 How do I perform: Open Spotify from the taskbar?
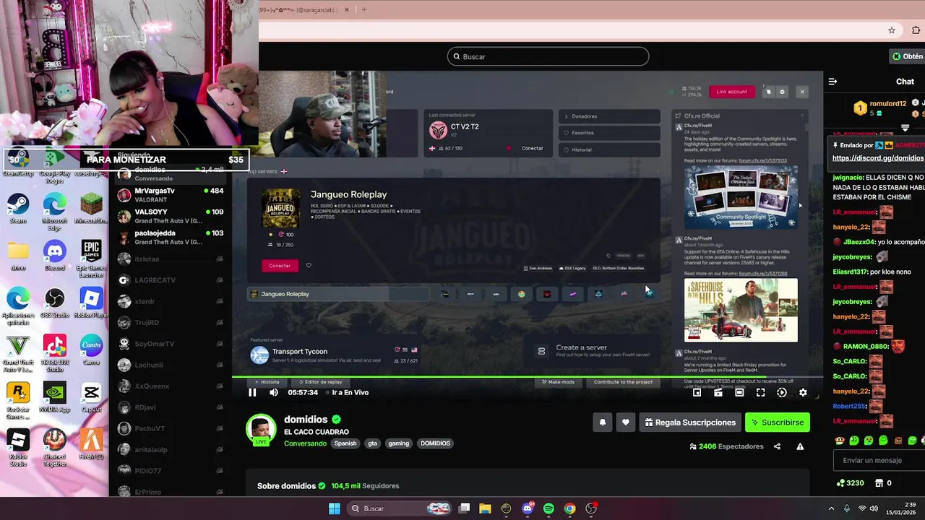pos(548,508)
